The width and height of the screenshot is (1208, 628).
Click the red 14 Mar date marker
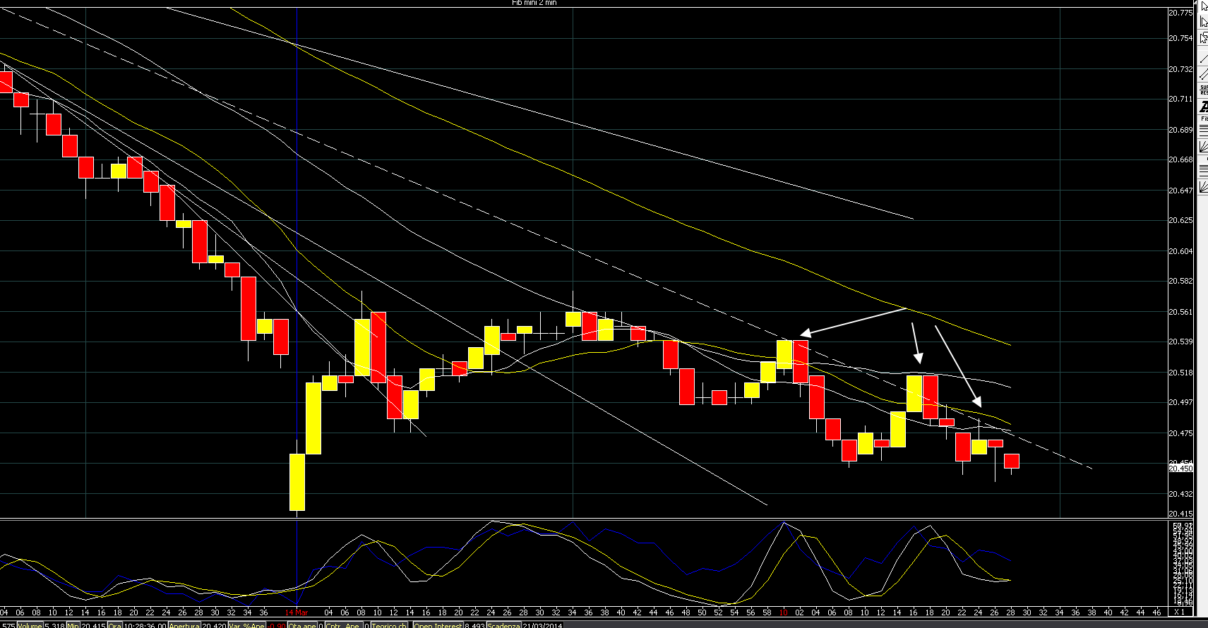pyautogui.click(x=297, y=612)
